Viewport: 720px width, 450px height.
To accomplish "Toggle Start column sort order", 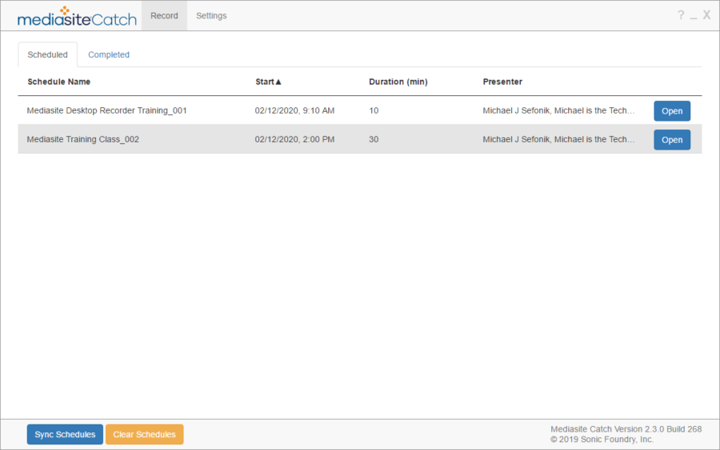I will click(268, 82).
